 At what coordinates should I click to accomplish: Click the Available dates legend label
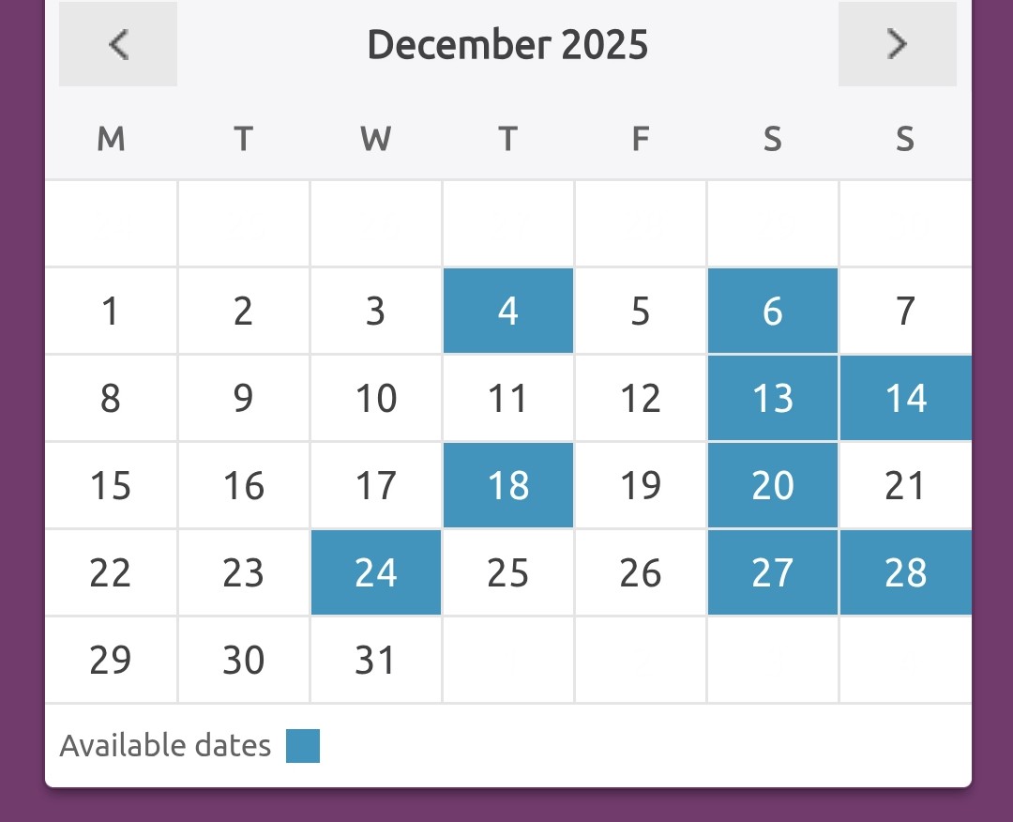tap(165, 746)
